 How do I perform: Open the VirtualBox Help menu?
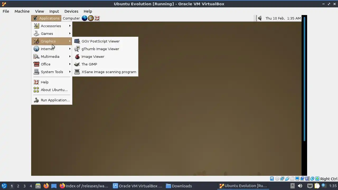point(88,11)
